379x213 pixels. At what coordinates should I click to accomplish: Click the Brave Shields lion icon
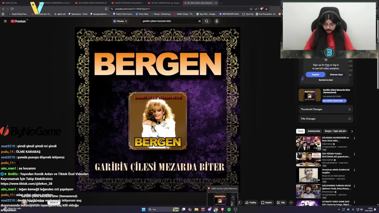click(x=262, y=9)
